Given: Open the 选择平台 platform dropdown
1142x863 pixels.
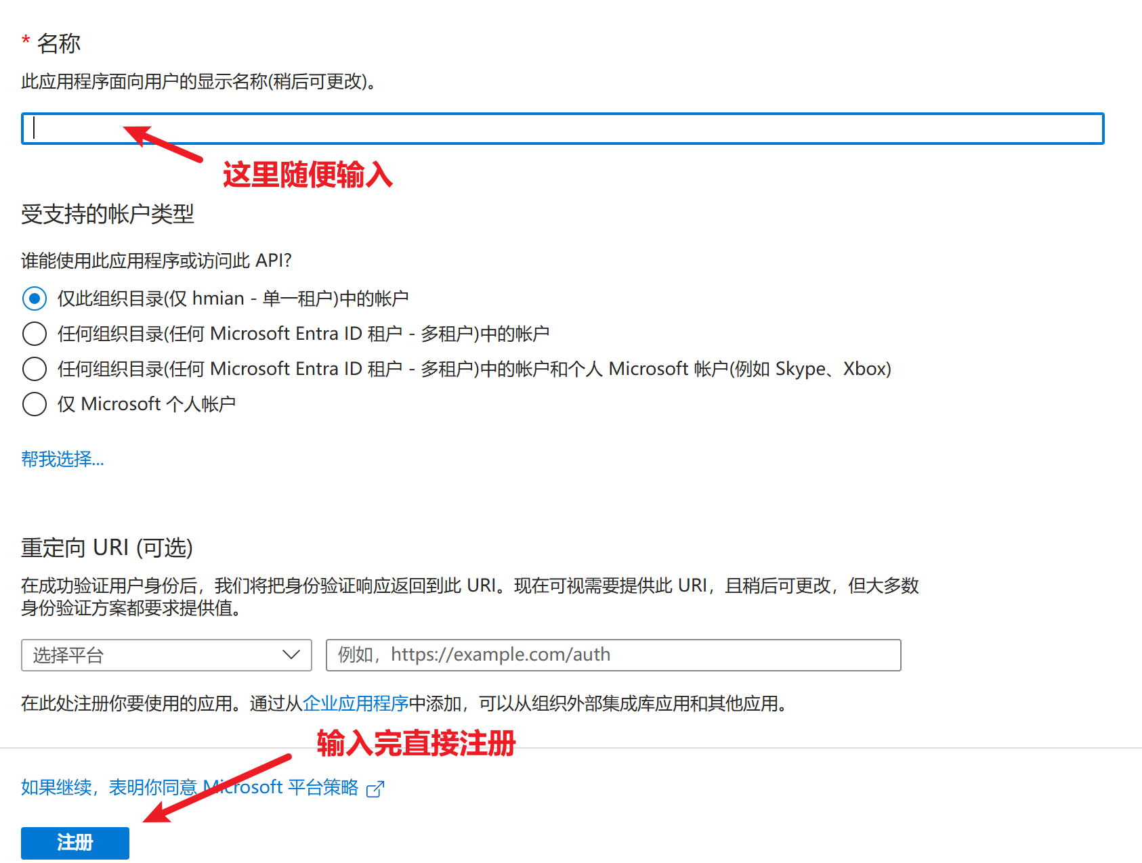Looking at the screenshot, I should click(x=156, y=655).
